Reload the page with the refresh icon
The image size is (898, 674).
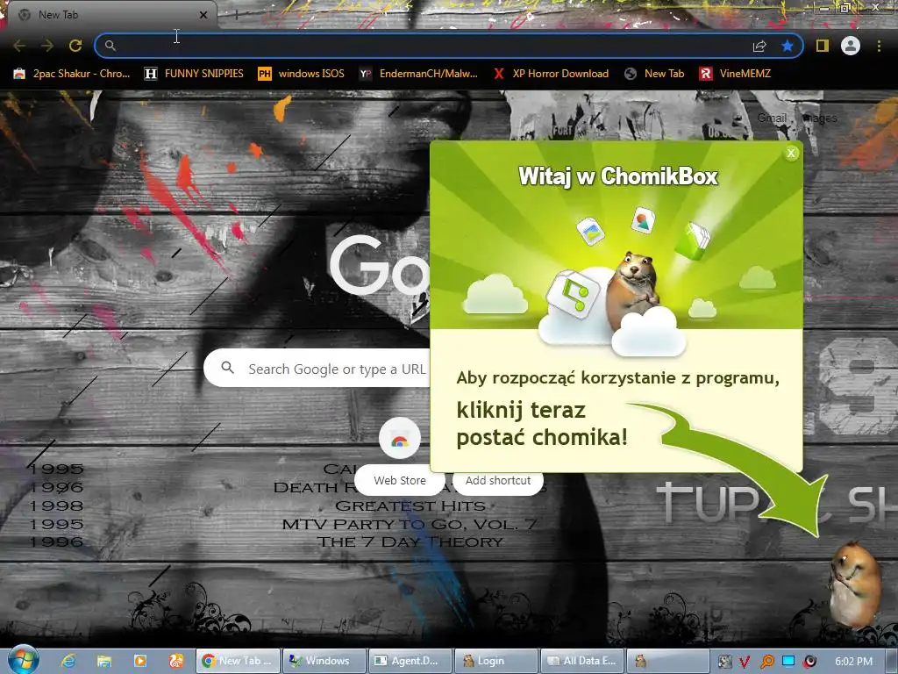point(75,46)
